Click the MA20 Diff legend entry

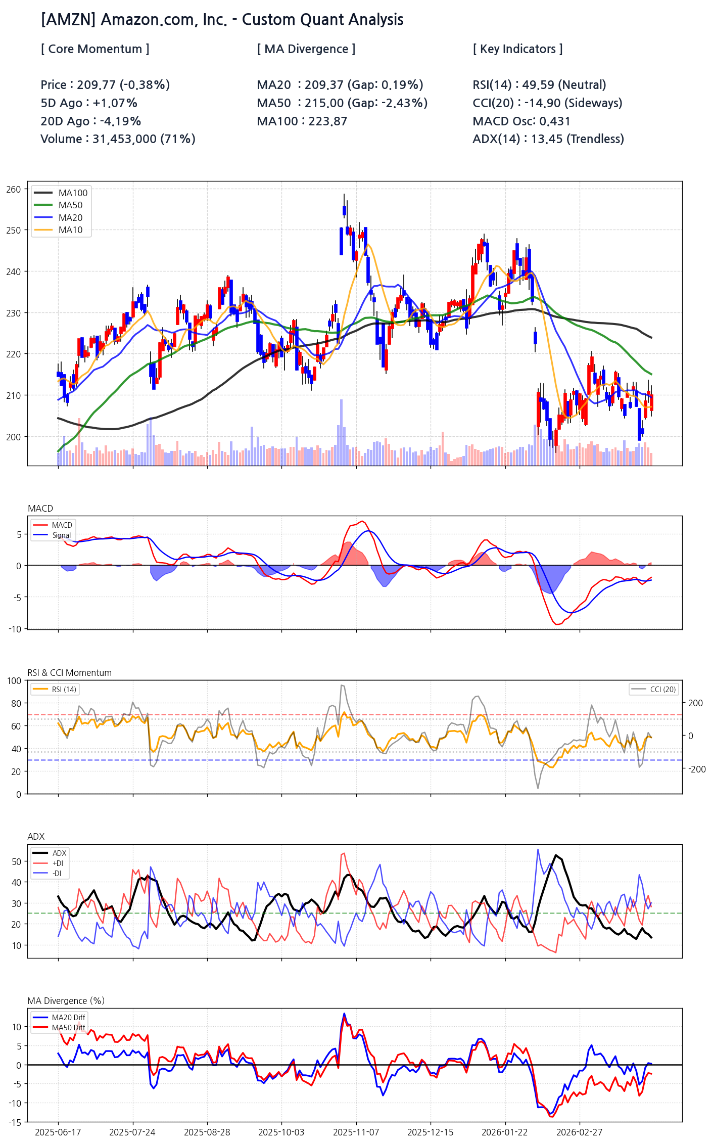pos(59,1018)
